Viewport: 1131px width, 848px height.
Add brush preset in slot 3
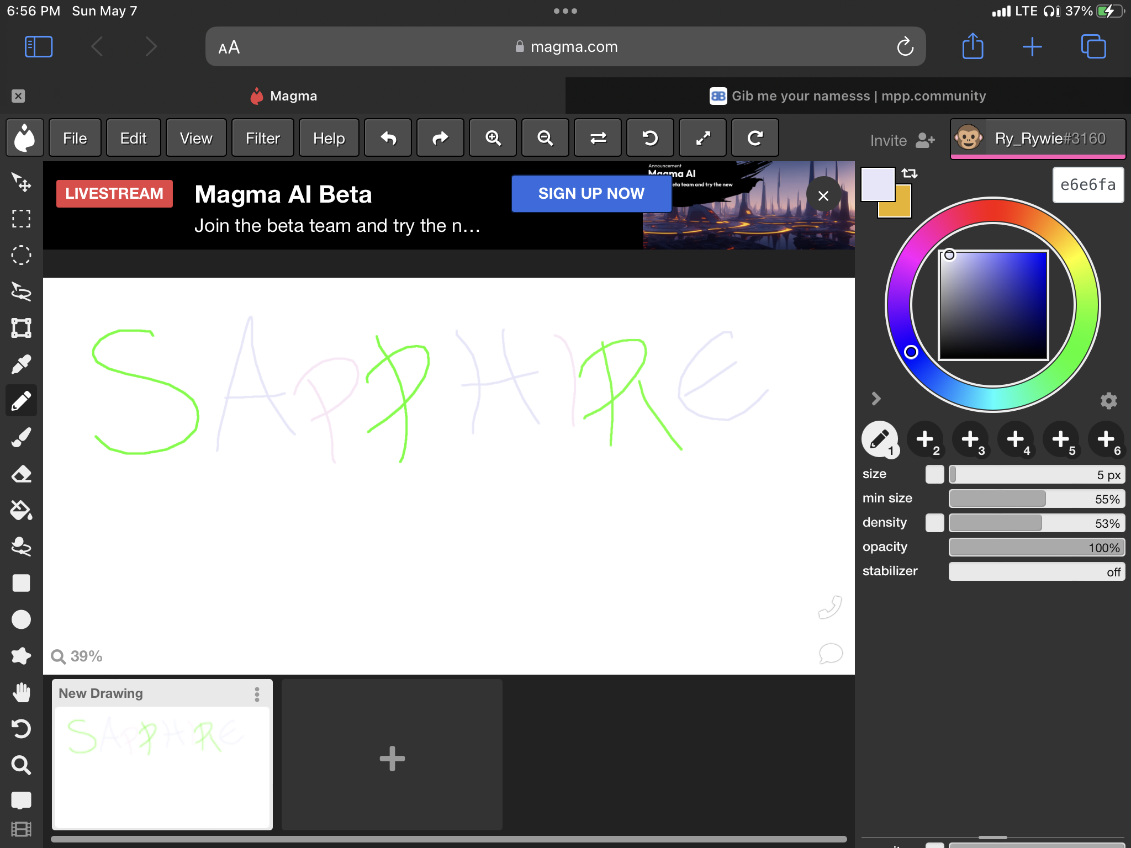[970, 439]
